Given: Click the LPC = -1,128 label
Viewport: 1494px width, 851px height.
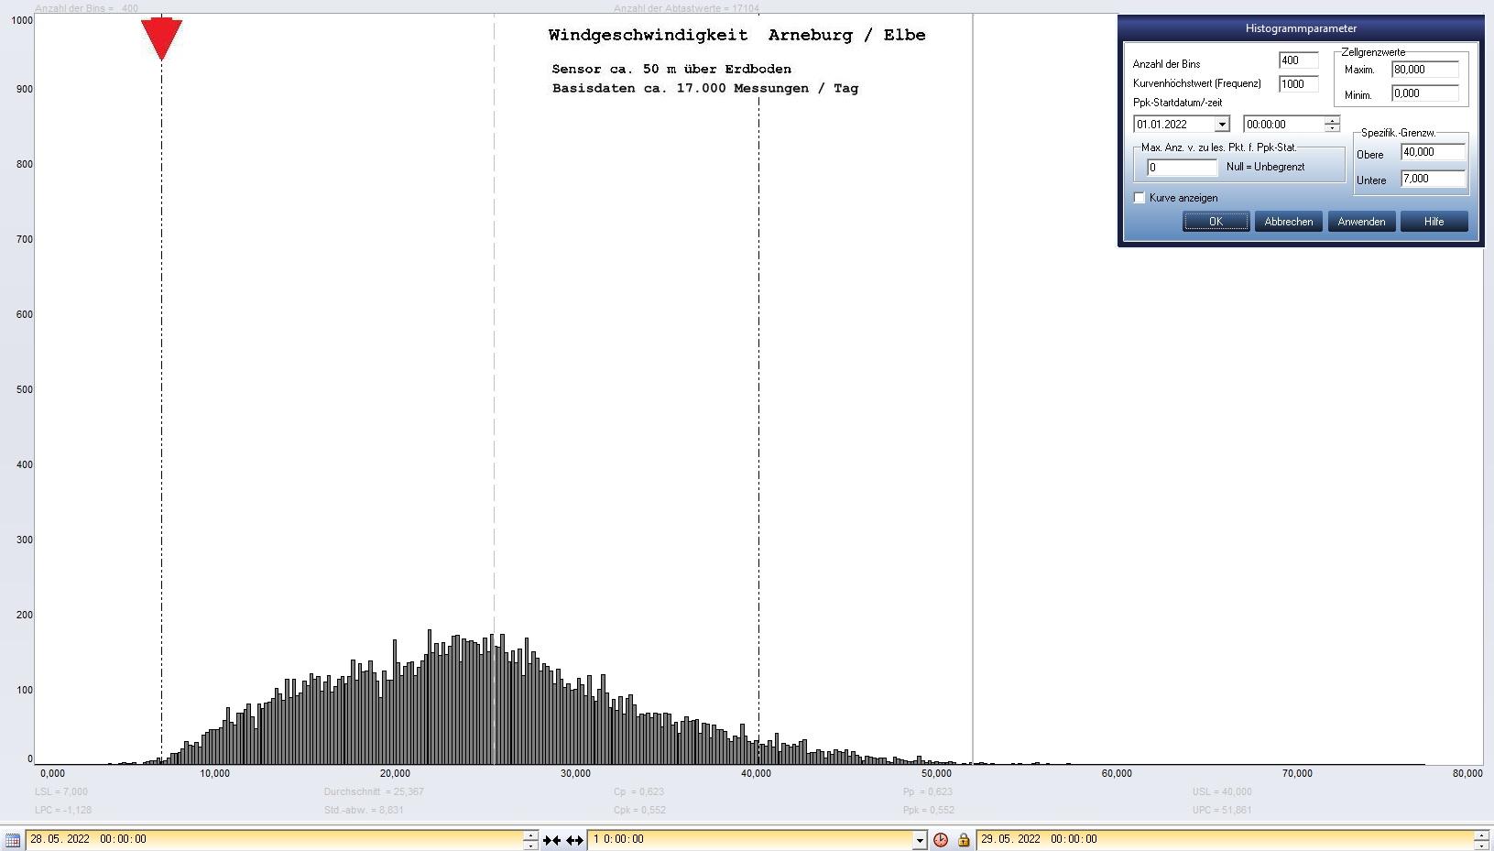Looking at the screenshot, I should (x=63, y=810).
